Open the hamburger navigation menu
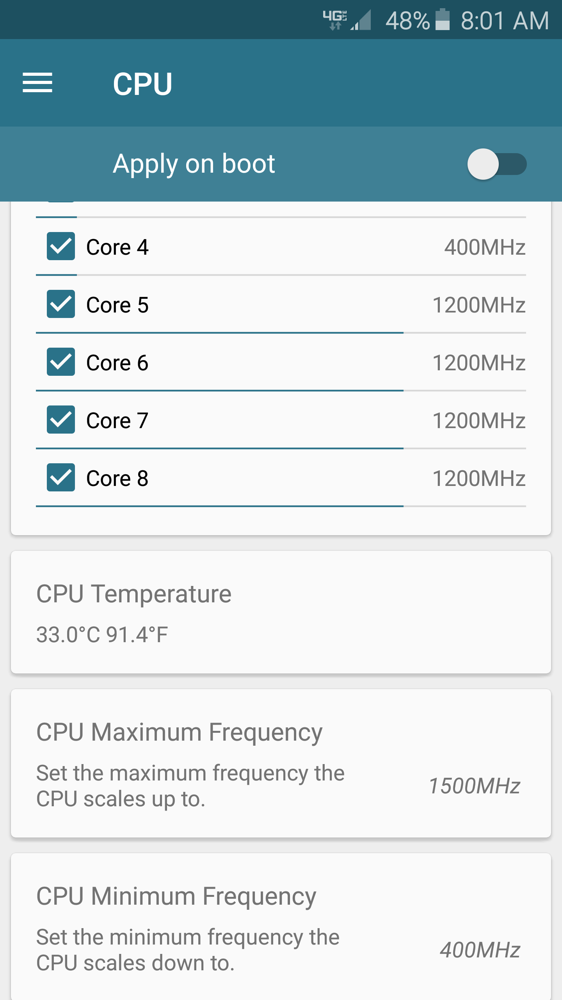The width and height of the screenshot is (562, 1000). tap(37, 83)
